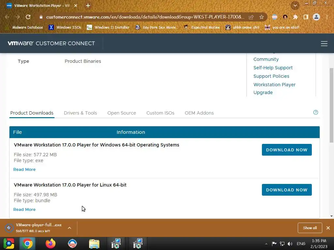Open Support Policies link

click(x=271, y=76)
